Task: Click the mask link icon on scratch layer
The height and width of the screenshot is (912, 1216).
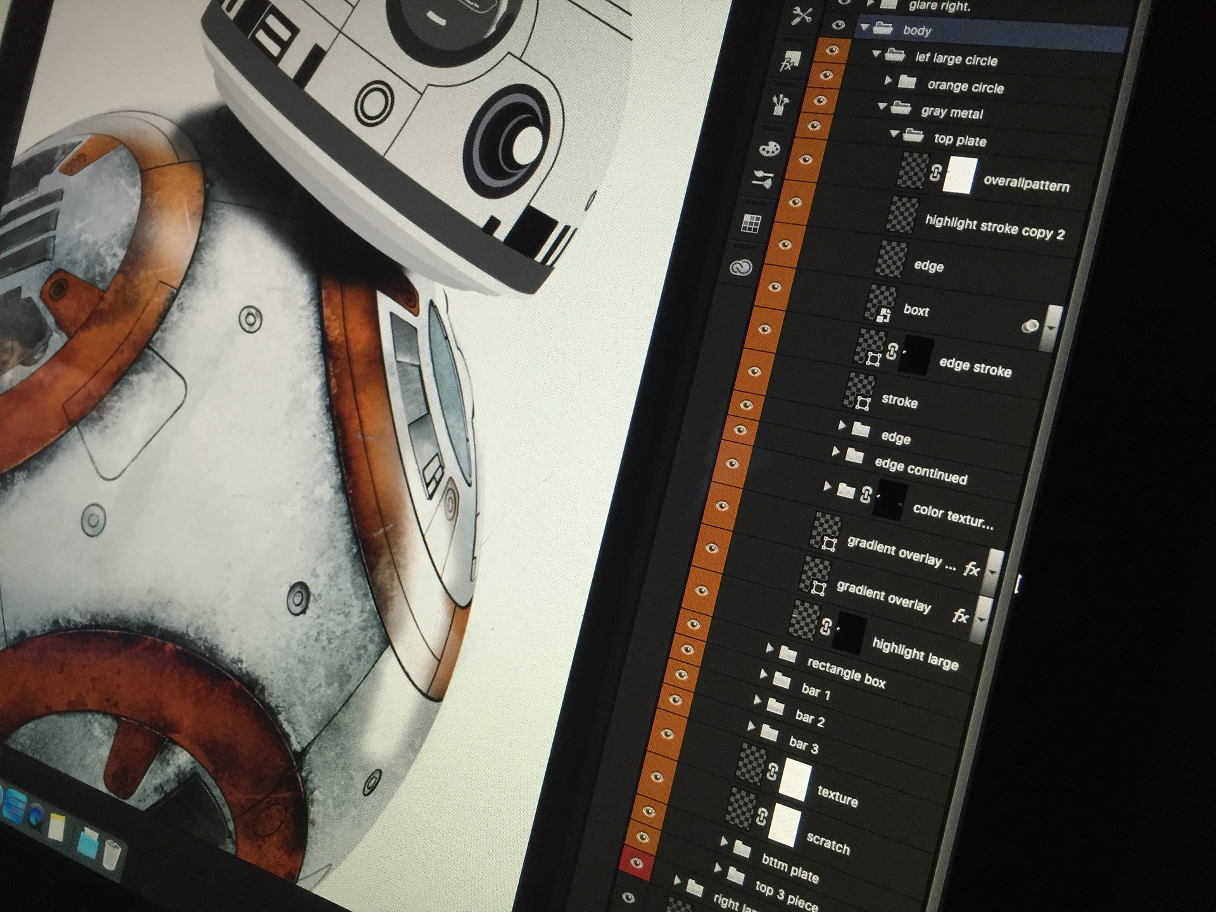Action: (762, 816)
